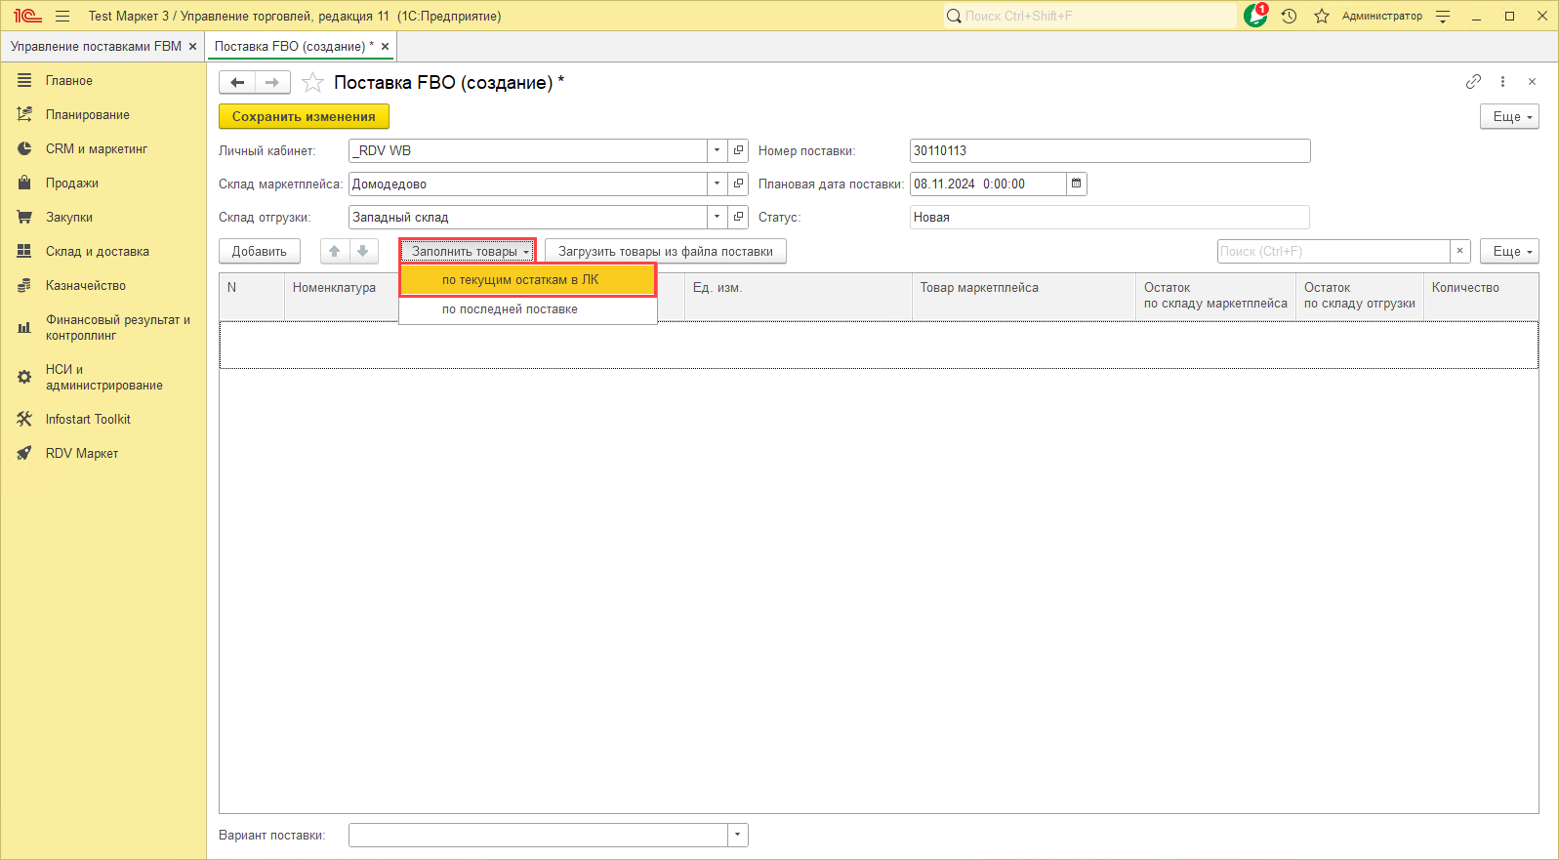This screenshot has height=860, width=1559.
Task: Choose по последней поставке menu item
Action: click(x=527, y=309)
